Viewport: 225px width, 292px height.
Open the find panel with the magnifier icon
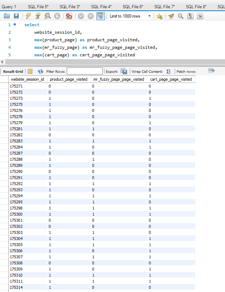click(181, 16)
